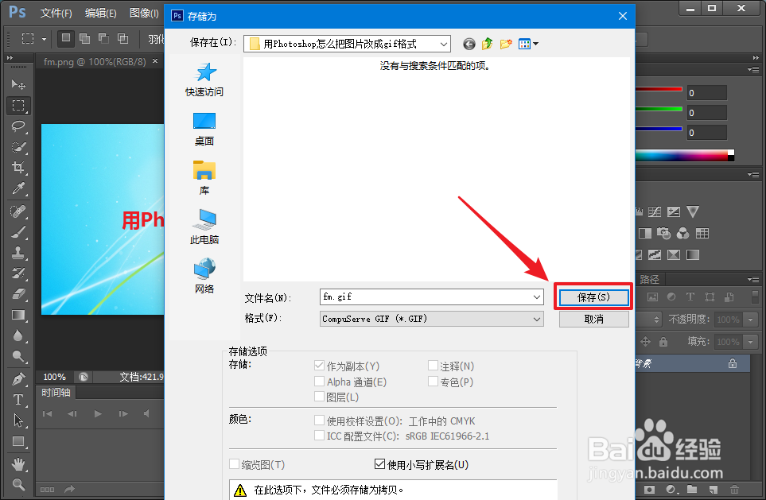Screen dimensions: 766x500
Task: Close the 存储为 dialog
Action: pos(622,16)
